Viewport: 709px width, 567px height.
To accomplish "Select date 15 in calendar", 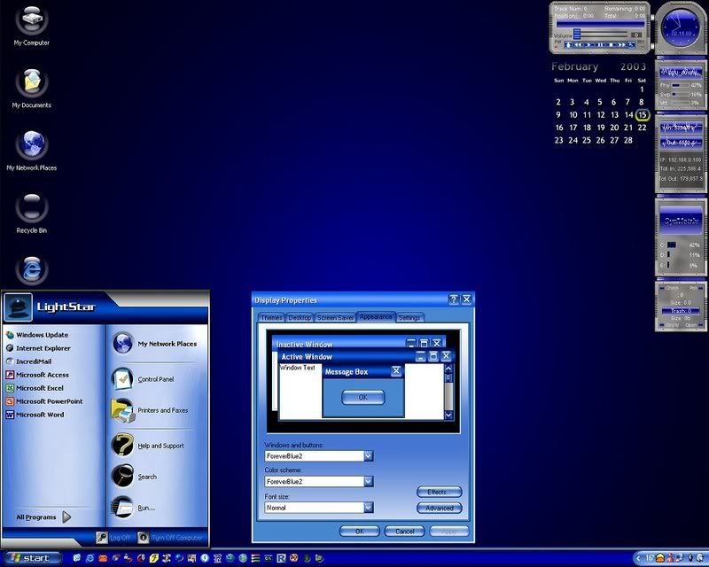I will coord(643,115).
